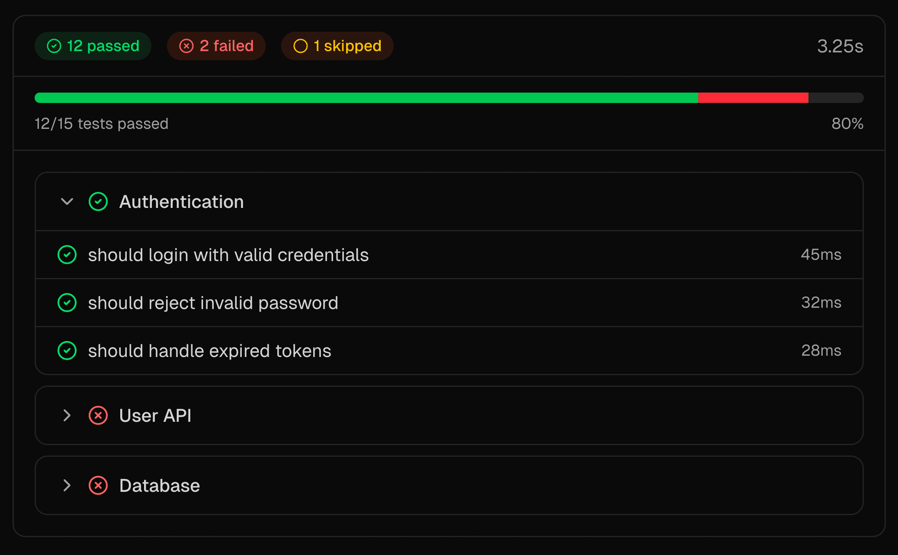The image size is (898, 555).
Task: Select the 'should handle expired tokens' test
Action: 210,351
